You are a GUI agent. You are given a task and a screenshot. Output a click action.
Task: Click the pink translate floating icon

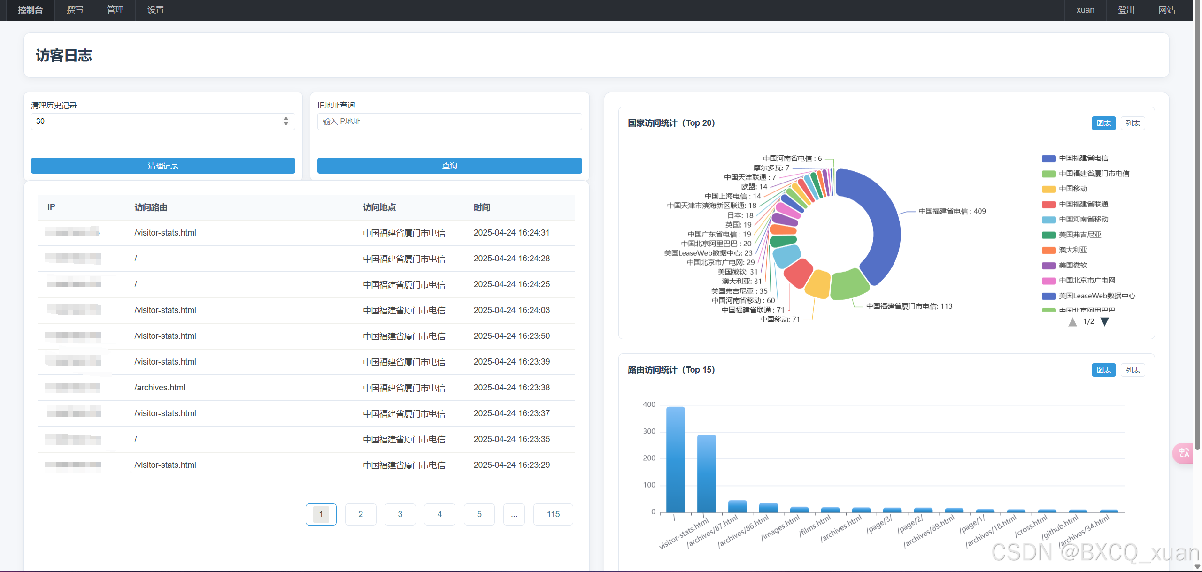(1183, 453)
